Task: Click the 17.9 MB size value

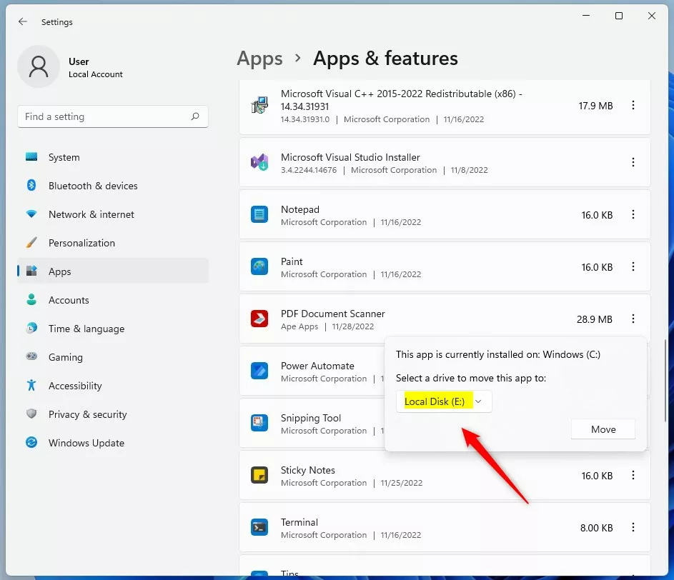Action: pyautogui.click(x=596, y=106)
